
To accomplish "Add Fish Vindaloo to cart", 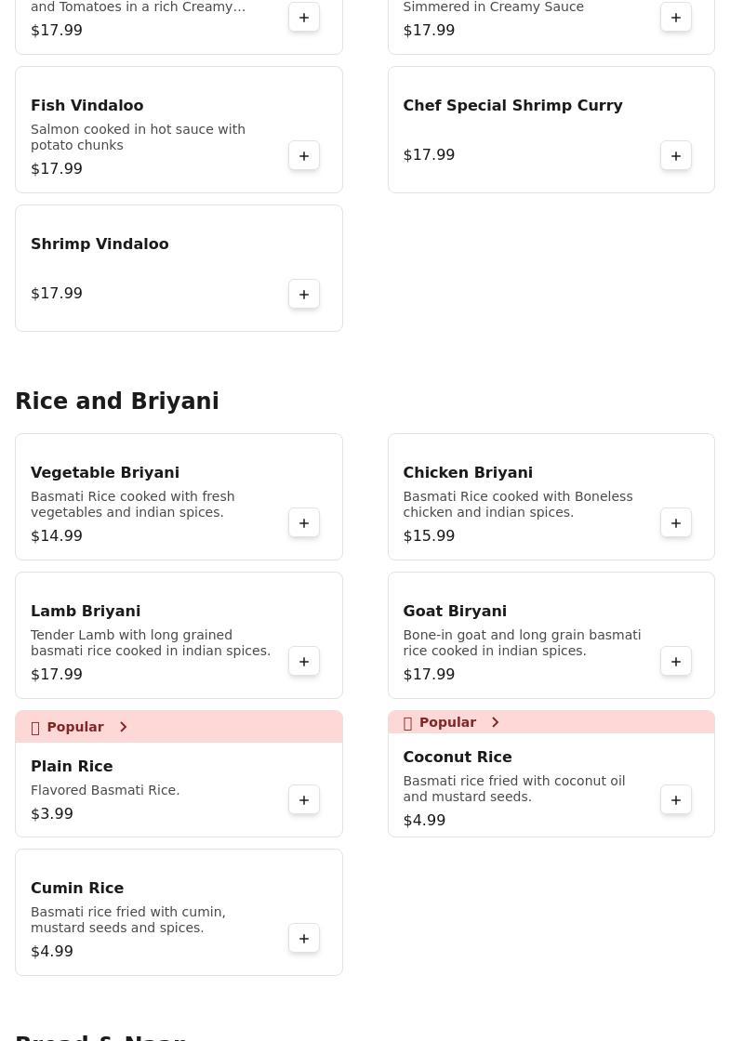I will coord(304,156).
